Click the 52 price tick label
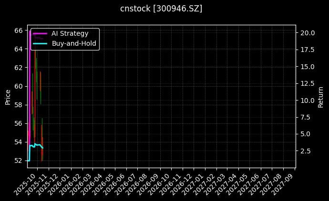Image resolution: width=329 pixels, height=201 pixels. coord(18,161)
